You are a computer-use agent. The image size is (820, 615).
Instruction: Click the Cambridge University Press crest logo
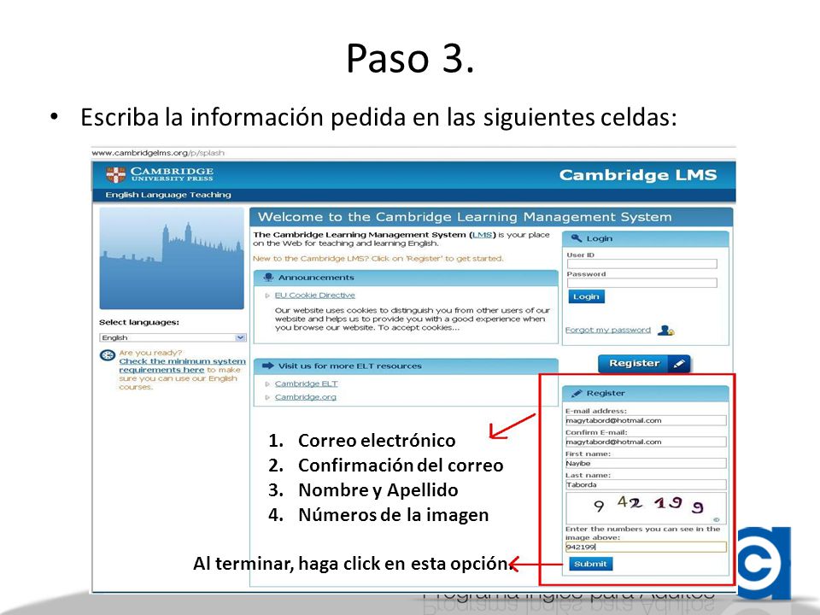pos(115,174)
